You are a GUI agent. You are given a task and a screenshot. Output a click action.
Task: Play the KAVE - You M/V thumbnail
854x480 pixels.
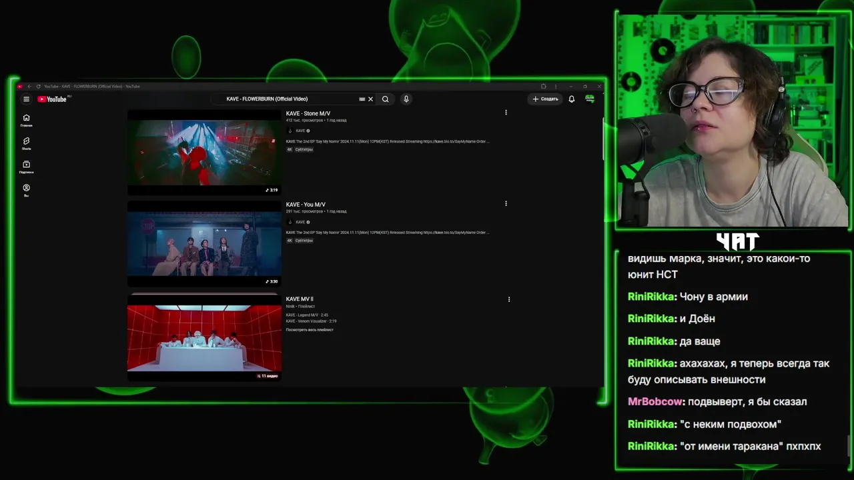204,244
